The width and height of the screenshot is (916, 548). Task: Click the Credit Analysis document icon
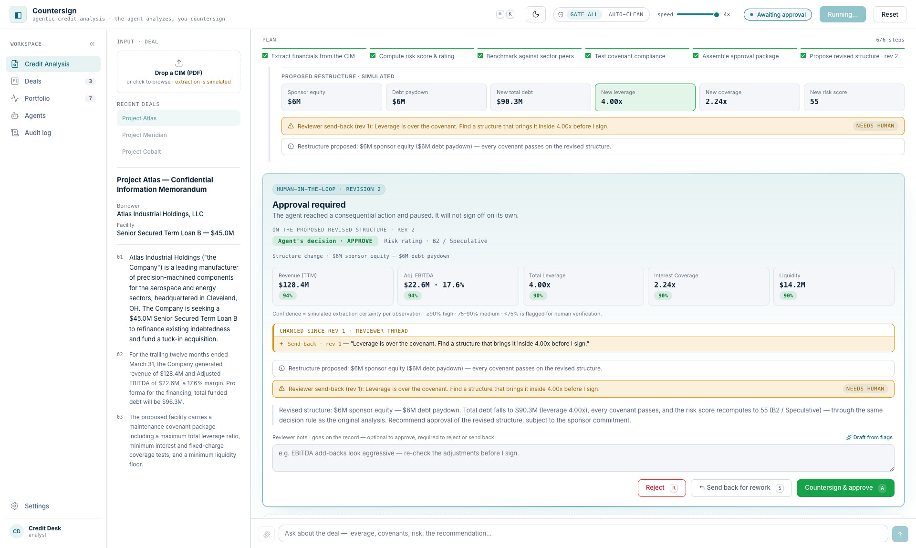(15, 64)
